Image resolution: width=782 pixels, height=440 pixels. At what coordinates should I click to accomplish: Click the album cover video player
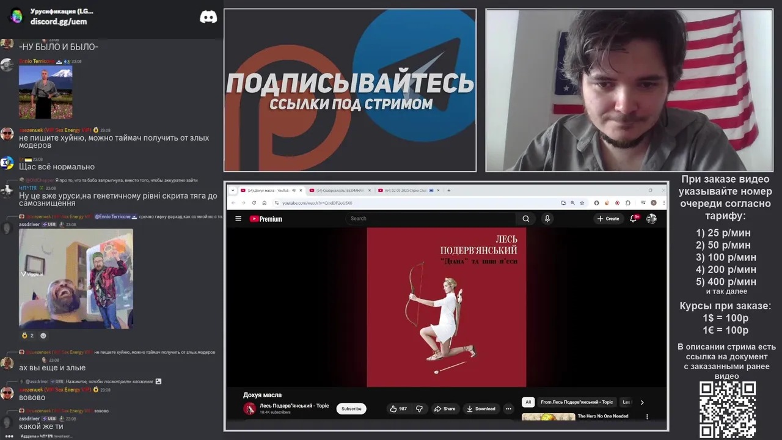(446, 307)
